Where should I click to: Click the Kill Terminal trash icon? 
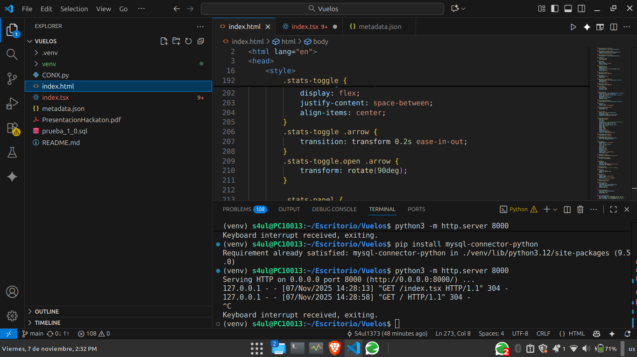(580, 210)
